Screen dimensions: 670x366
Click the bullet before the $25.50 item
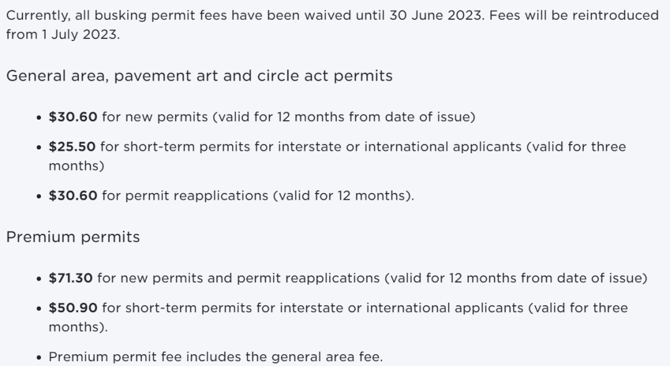pyautogui.click(x=39, y=148)
